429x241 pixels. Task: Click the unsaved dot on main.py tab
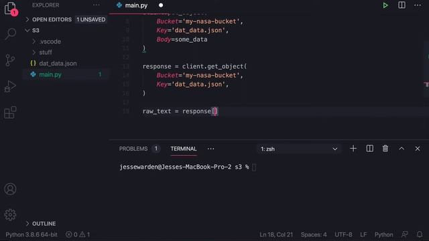161,5
